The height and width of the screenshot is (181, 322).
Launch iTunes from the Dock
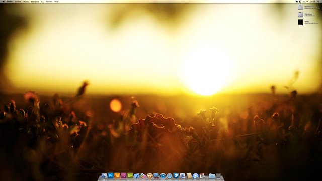(163, 176)
